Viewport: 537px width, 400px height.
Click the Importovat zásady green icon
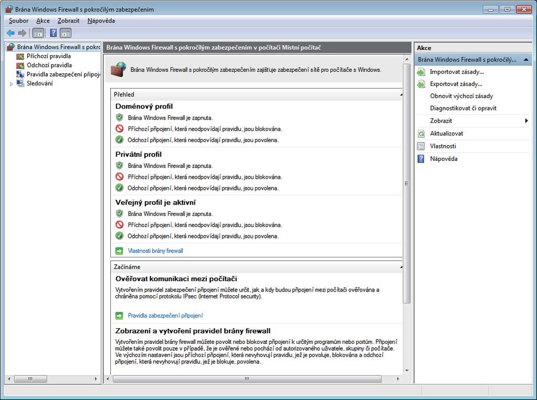[421, 72]
